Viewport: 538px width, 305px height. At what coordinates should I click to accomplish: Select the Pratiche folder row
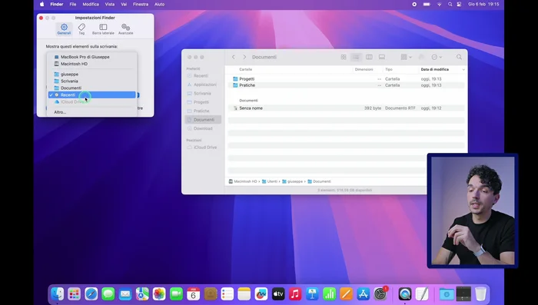346,85
